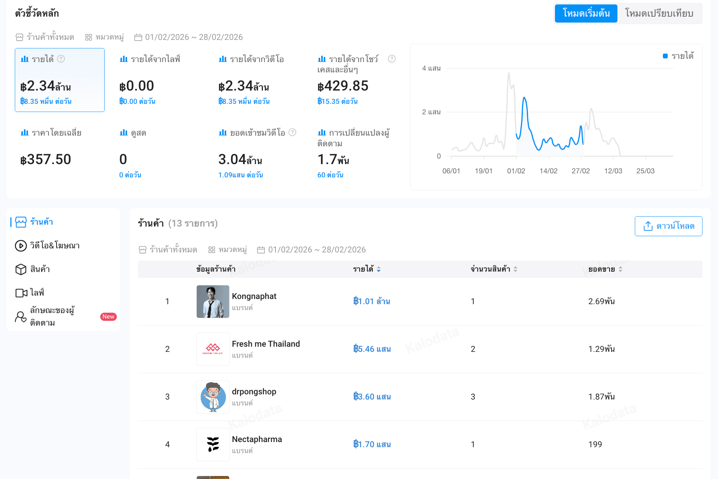Open table หมวดหมู่ category filter
The width and height of the screenshot is (718, 479).
pyautogui.click(x=228, y=250)
